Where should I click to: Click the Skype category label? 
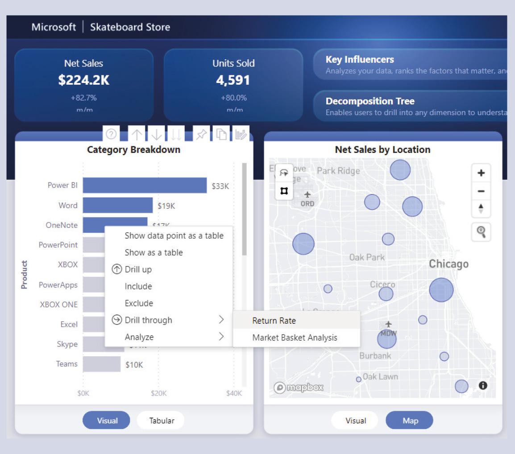(67, 344)
